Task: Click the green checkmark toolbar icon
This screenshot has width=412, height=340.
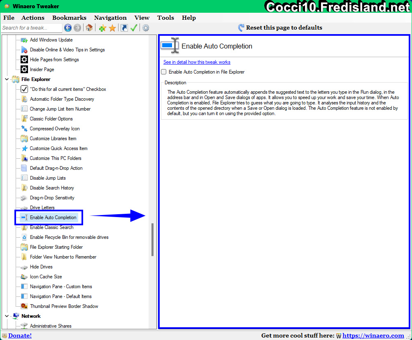Action: 134,28
